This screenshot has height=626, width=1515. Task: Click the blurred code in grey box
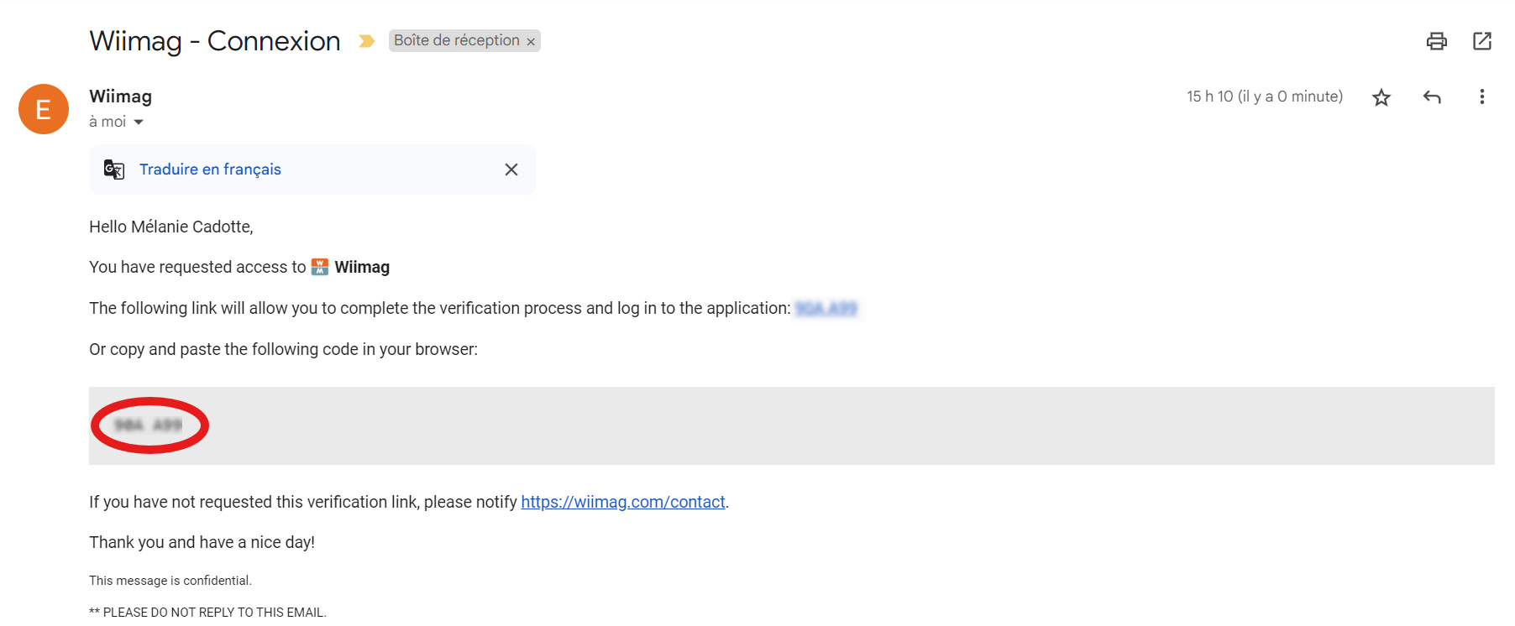pos(149,425)
